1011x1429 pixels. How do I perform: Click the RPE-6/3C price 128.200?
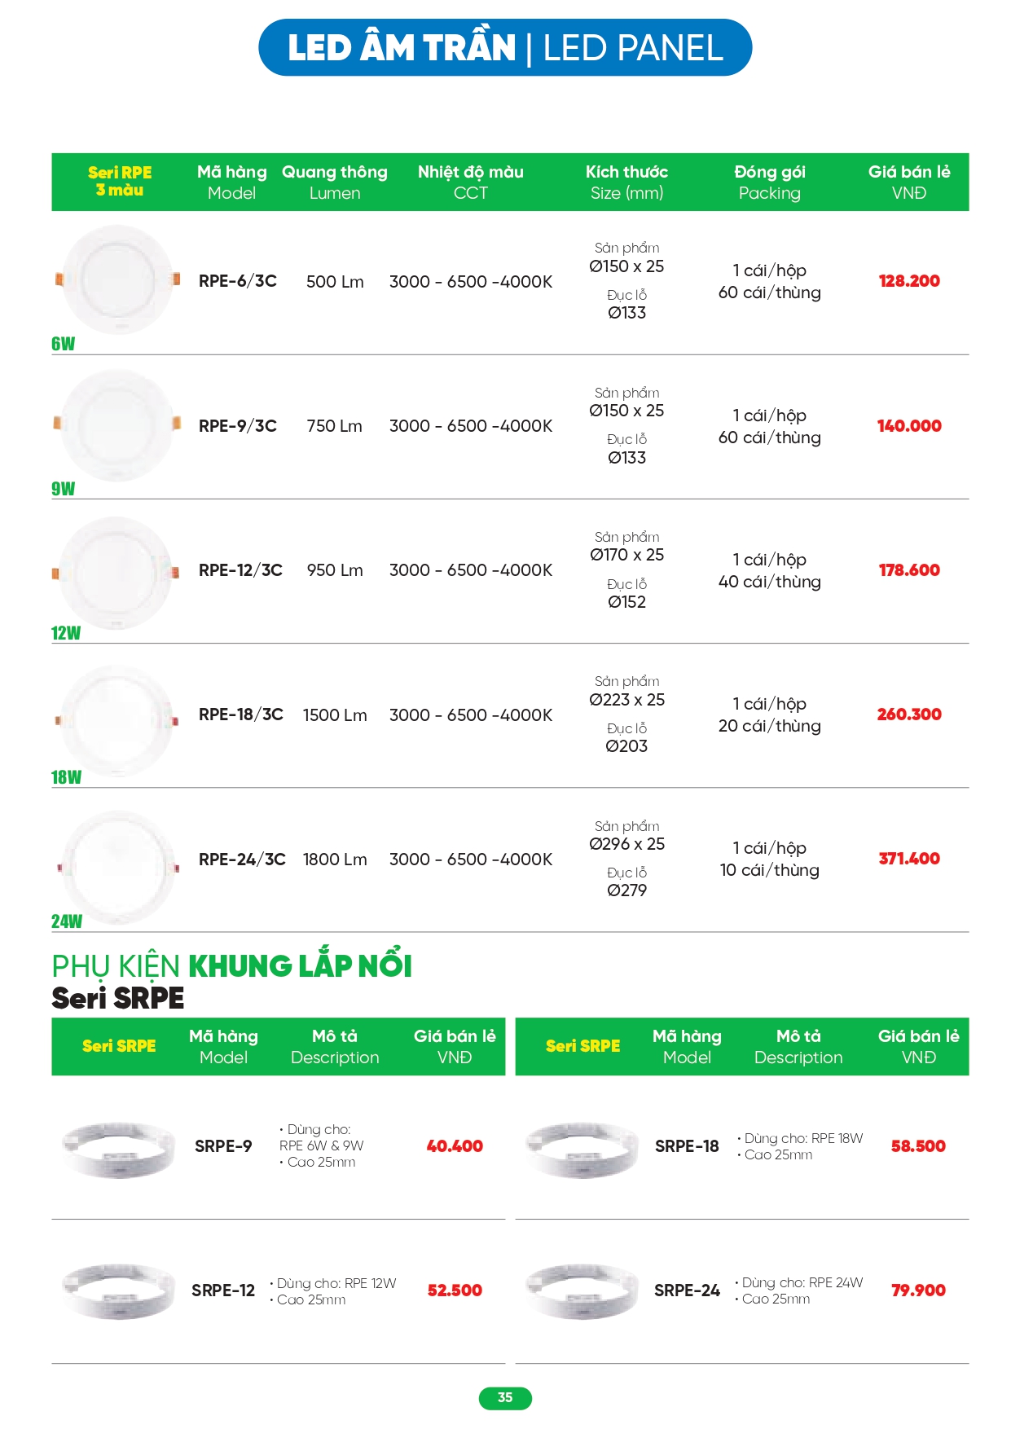click(x=909, y=281)
